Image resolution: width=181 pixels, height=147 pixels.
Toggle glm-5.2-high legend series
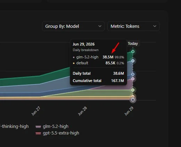52,126
